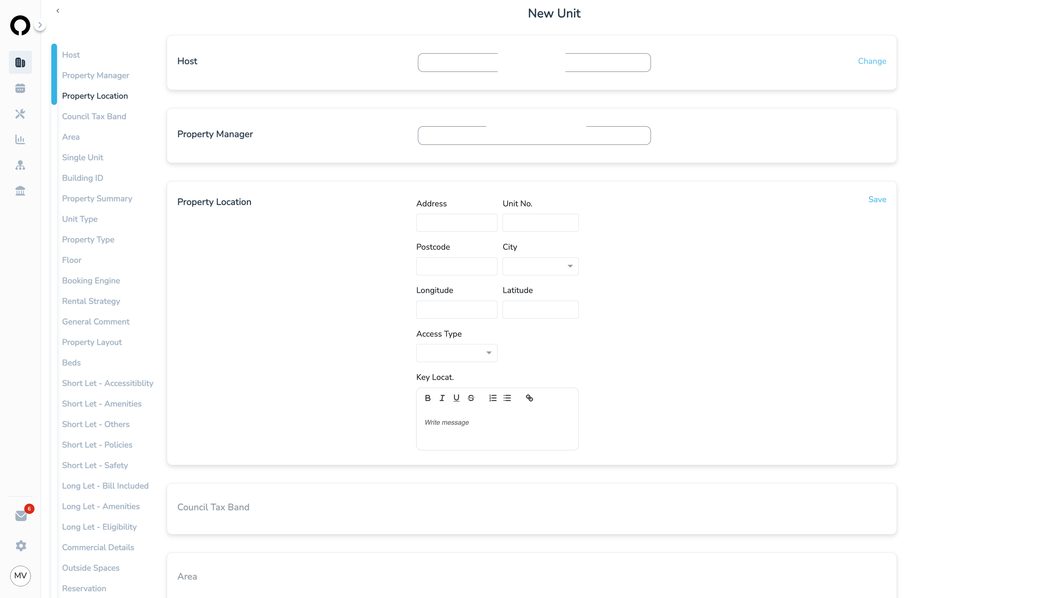Click the Host selection field
Viewport: 1052px width, 598px height.
tap(534, 62)
